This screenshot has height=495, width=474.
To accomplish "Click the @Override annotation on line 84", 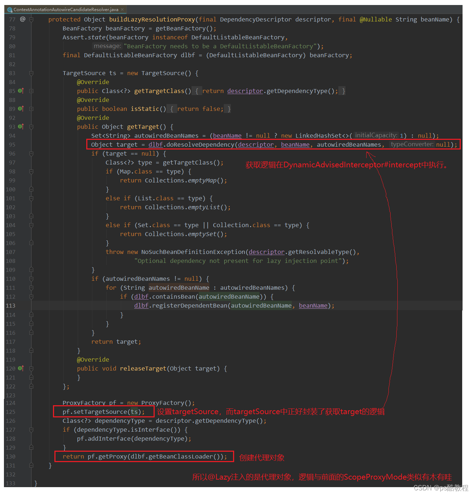I will point(93,82).
